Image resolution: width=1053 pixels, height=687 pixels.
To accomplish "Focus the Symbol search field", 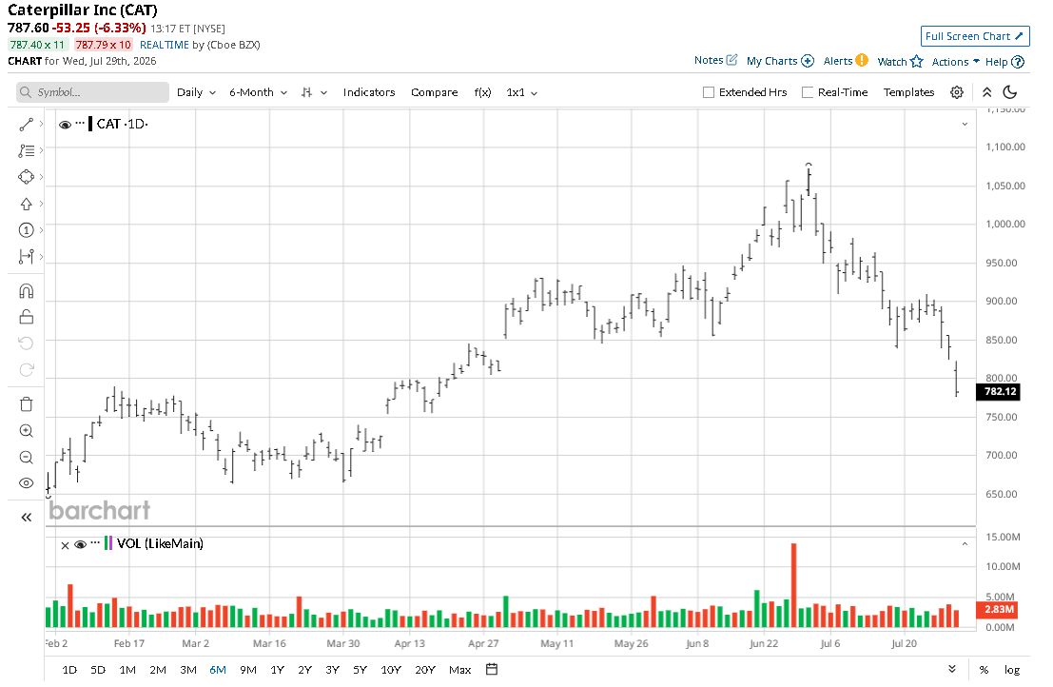I will coord(92,92).
